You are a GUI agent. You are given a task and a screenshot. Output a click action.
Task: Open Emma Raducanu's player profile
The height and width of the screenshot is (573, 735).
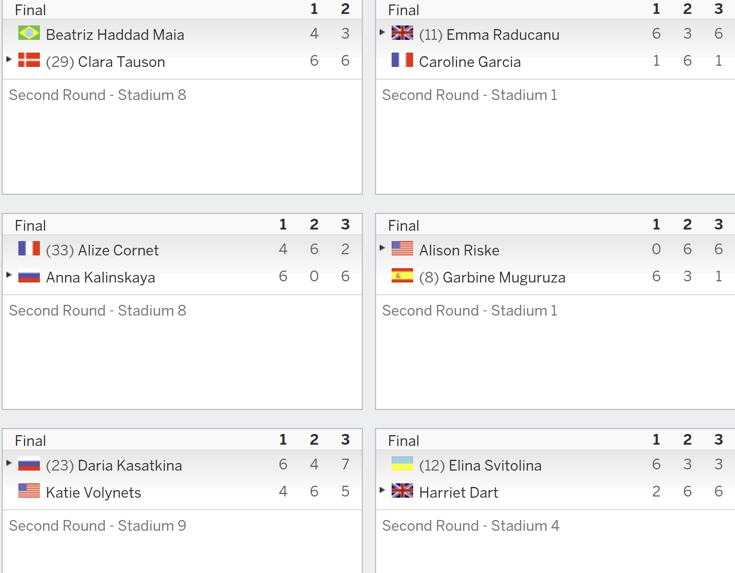point(502,35)
